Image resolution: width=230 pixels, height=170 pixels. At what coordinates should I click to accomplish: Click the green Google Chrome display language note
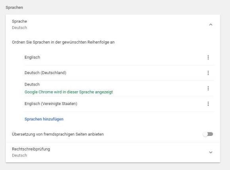(x=69, y=92)
